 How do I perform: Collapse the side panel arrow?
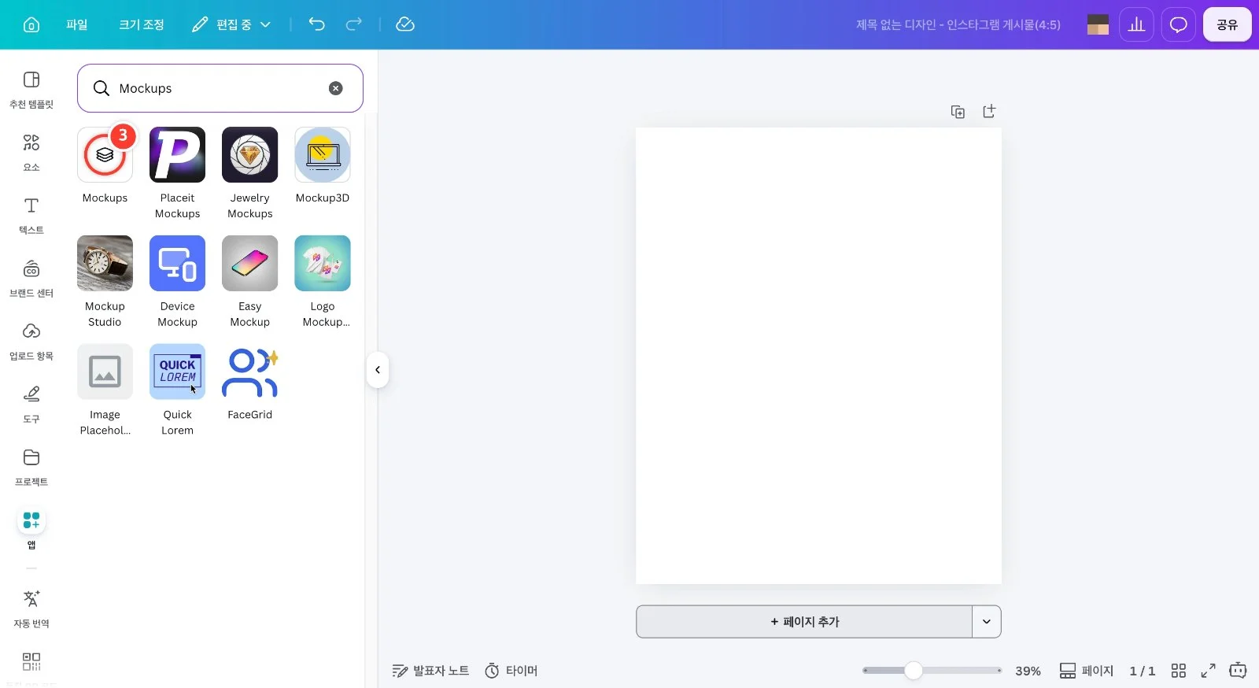(x=378, y=370)
